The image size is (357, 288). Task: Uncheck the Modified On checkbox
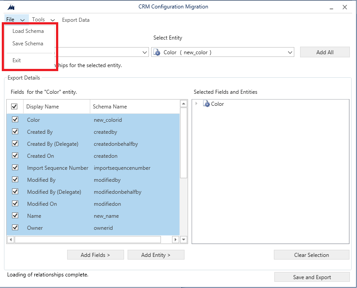coord(15,204)
